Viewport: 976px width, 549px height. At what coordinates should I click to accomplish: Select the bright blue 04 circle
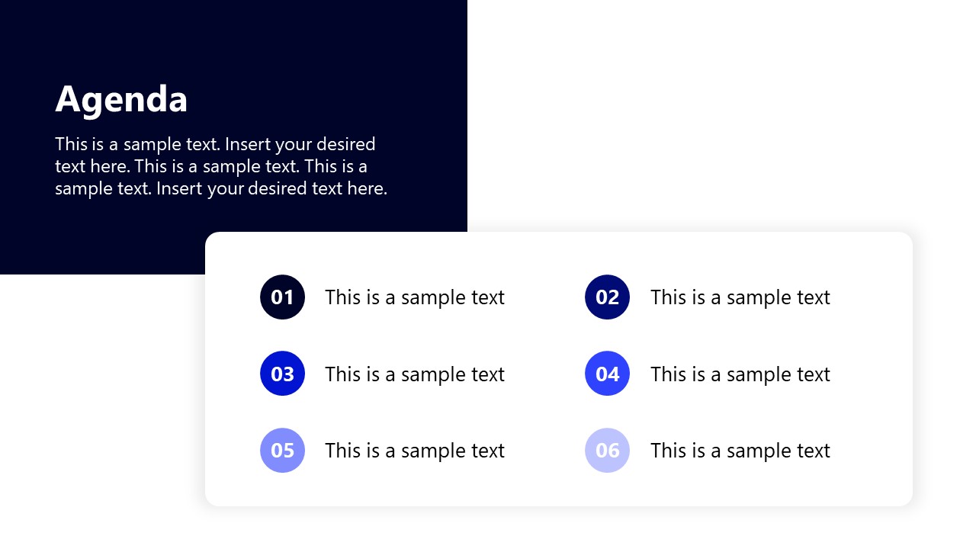click(x=607, y=374)
